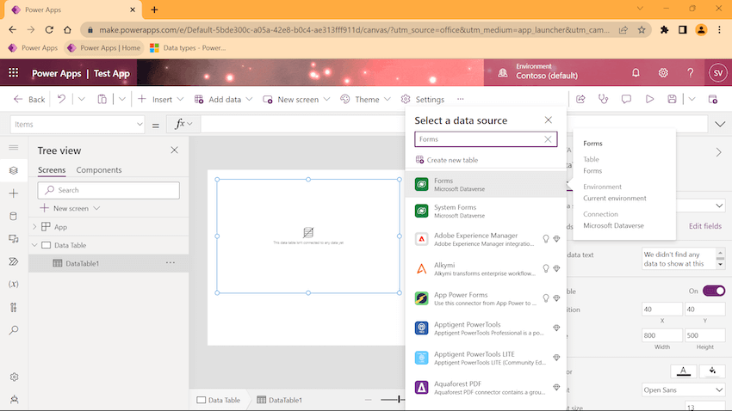Viewport: 732px width, 411px height.
Task: Save the app with the Save icon
Action: [672, 99]
